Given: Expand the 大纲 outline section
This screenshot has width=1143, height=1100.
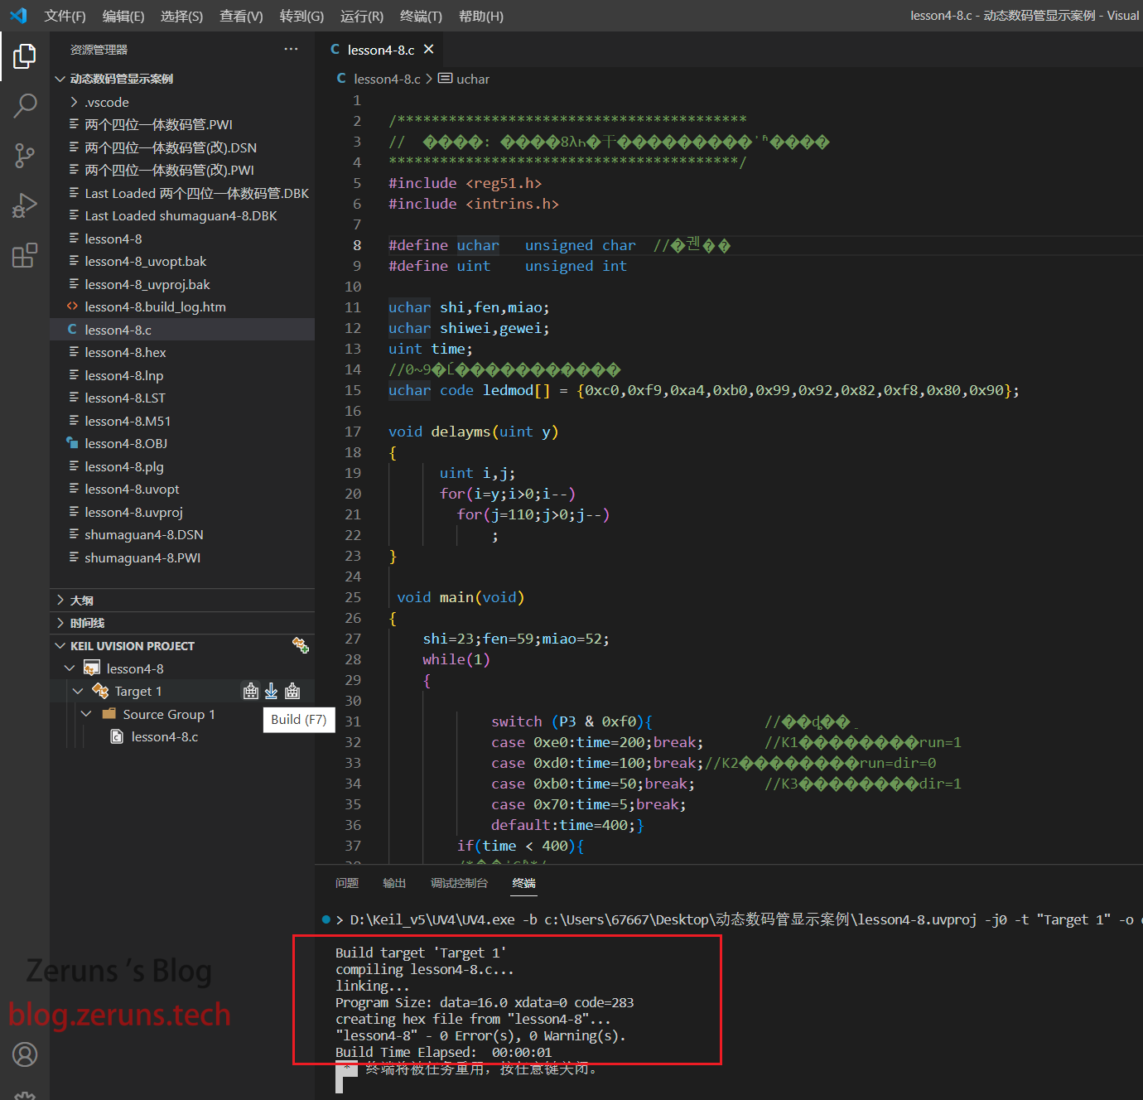Looking at the screenshot, I should 81,600.
